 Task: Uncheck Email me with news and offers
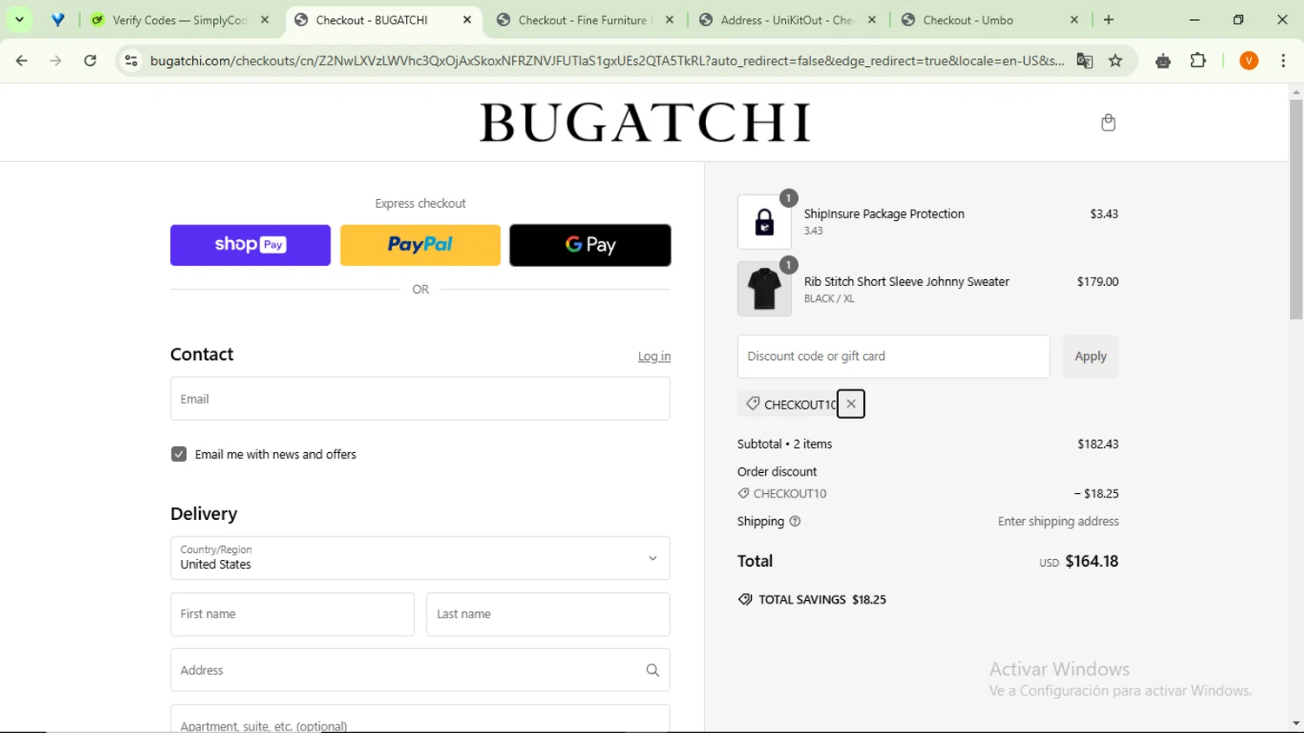(x=179, y=454)
